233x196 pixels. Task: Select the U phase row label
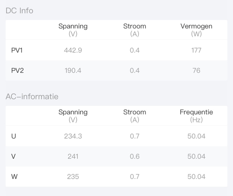click(14, 136)
